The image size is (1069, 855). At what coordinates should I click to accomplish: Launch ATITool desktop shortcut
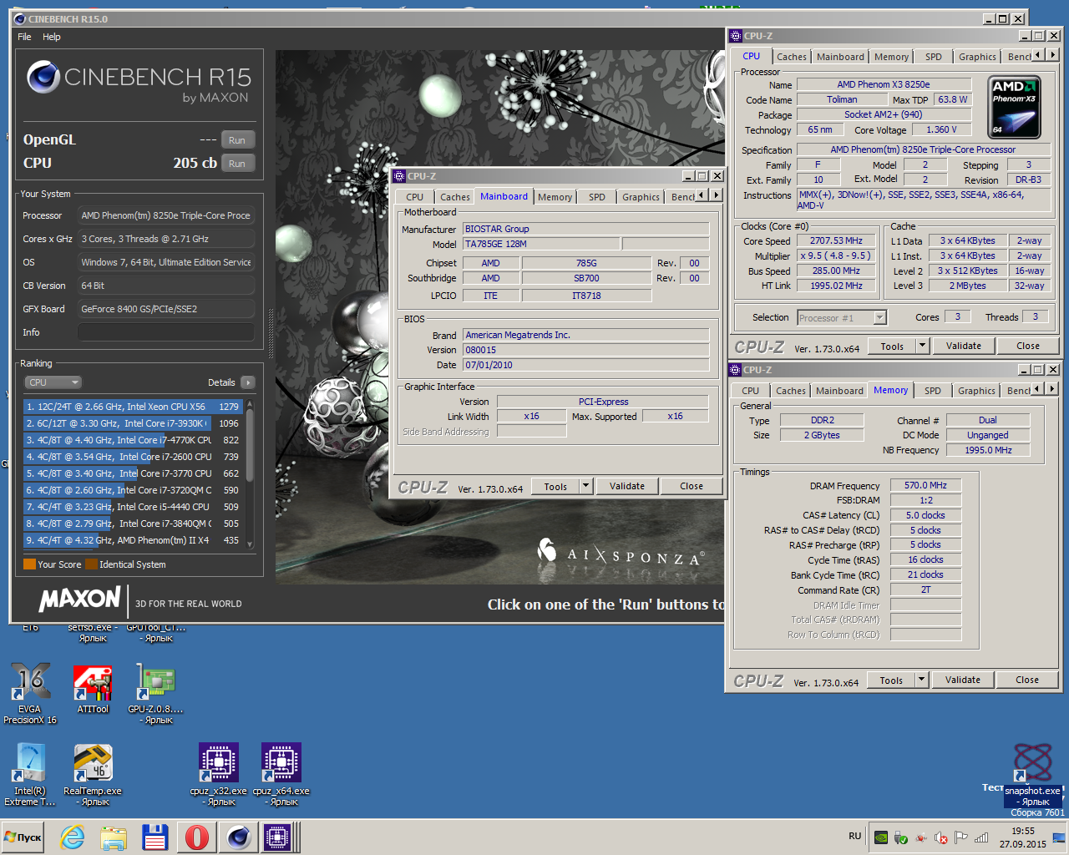coord(93,690)
